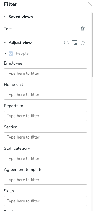The image size is (93, 213).
Task: Collapse the People group chevron
Action: click(x=5, y=53)
